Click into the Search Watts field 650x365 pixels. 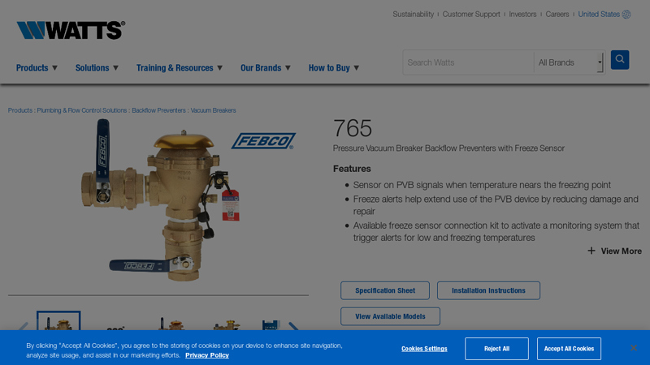(468, 62)
